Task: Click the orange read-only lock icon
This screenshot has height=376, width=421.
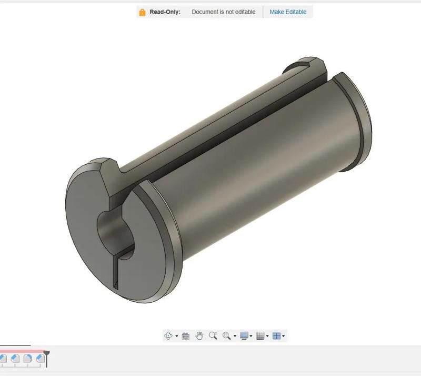Action: pyautogui.click(x=142, y=12)
